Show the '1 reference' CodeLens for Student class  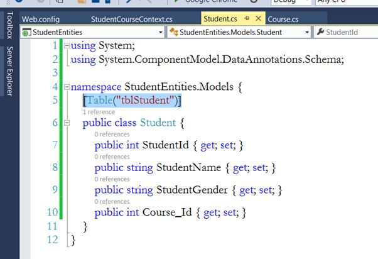[x=99, y=112]
